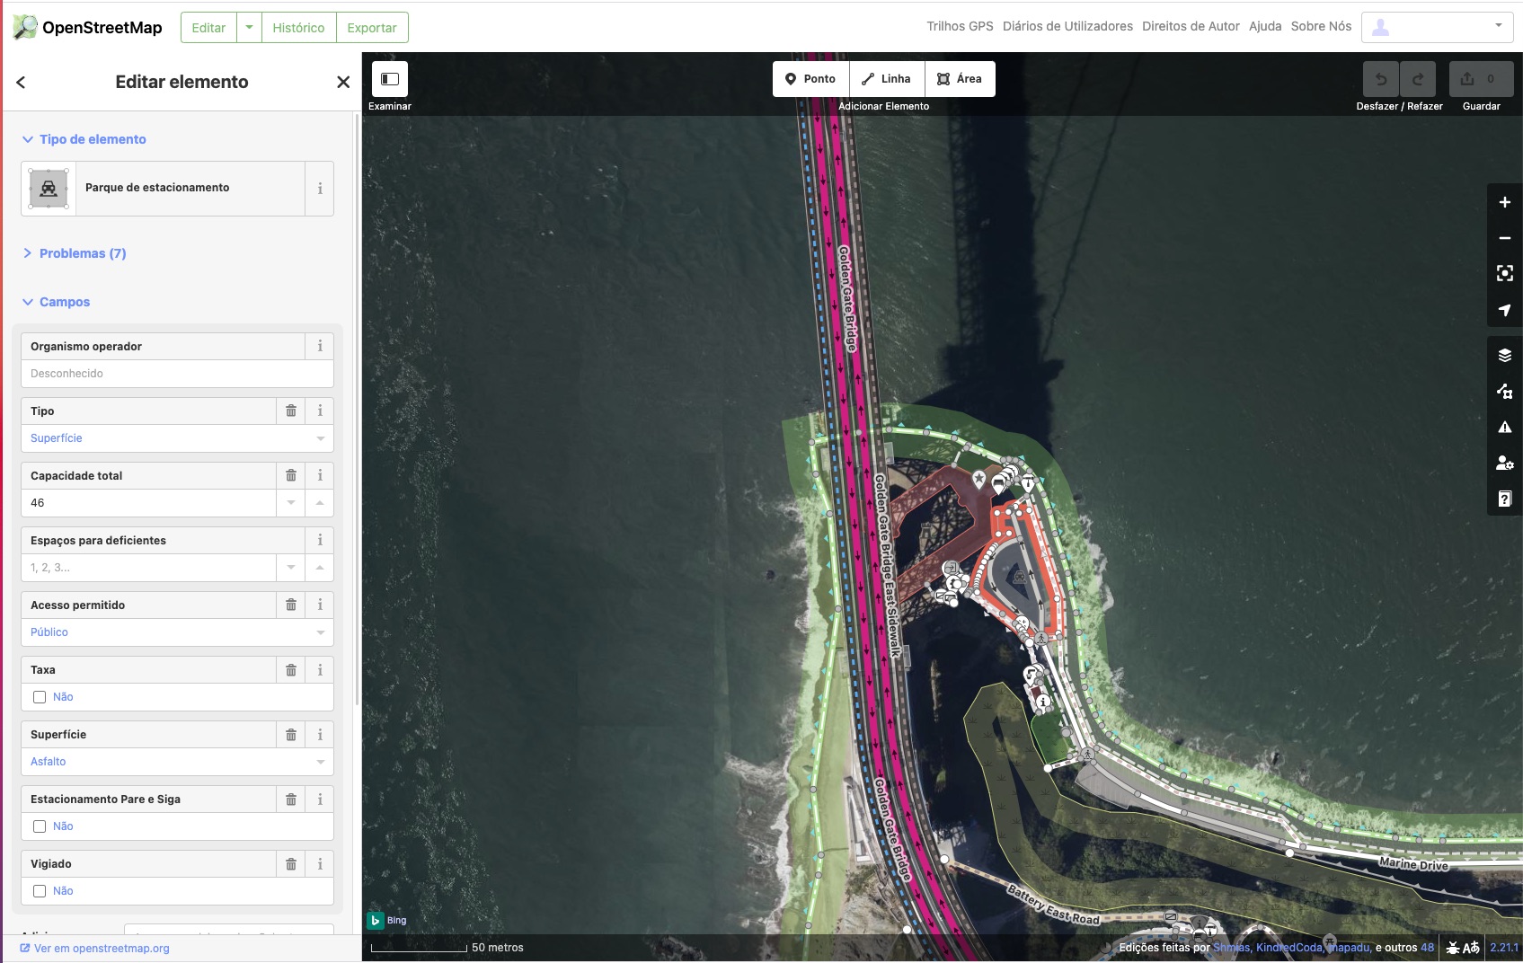Expand the Problemas (7) section
The height and width of the screenshot is (963, 1523).
click(x=75, y=253)
